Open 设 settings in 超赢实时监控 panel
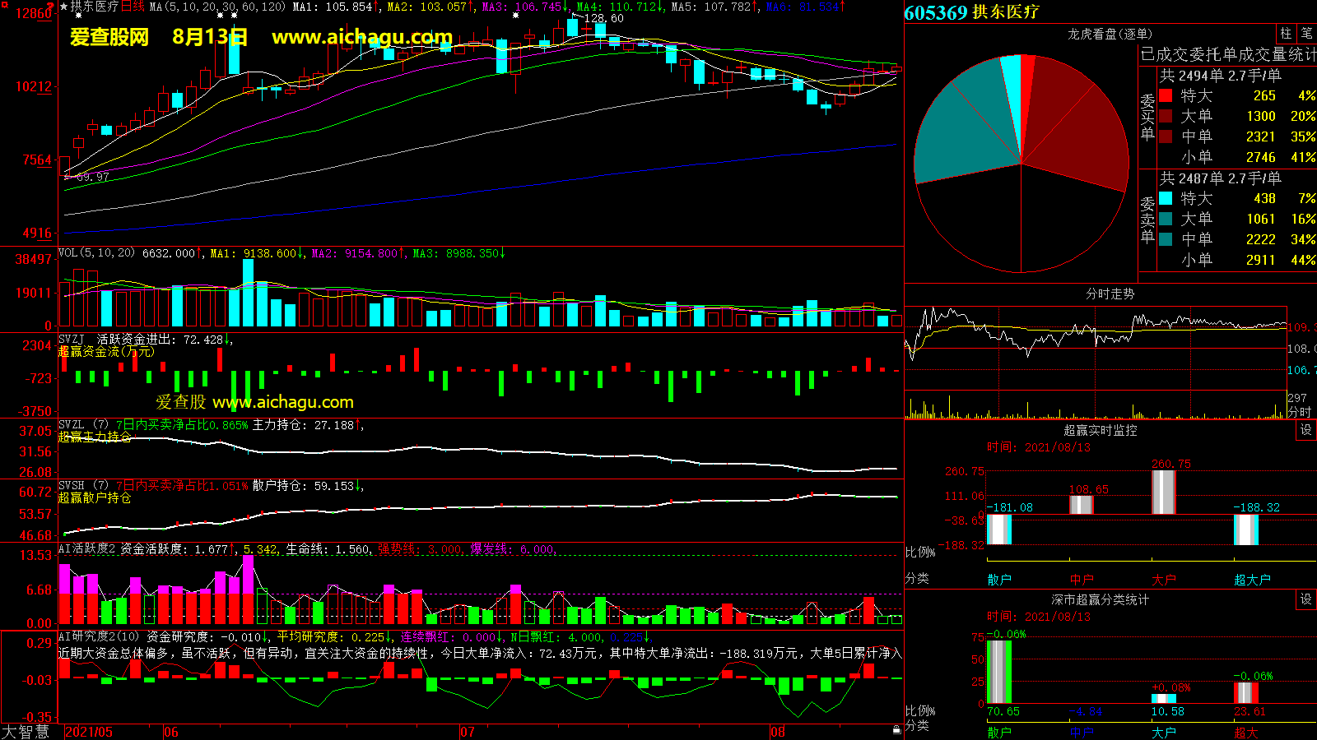 pyautogui.click(x=1306, y=430)
